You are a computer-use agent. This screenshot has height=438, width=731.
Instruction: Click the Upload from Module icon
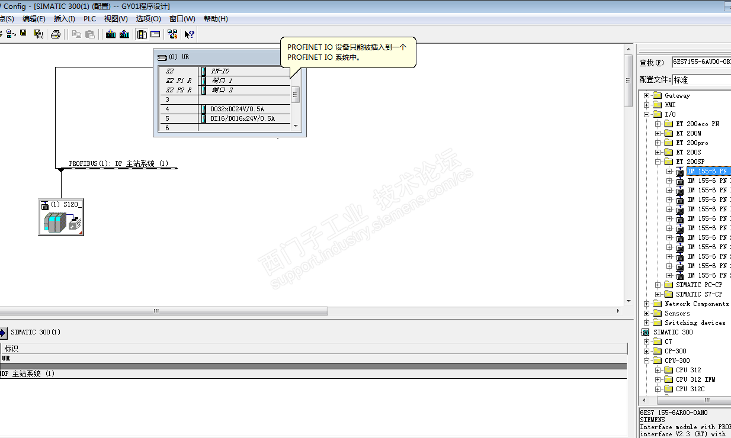[x=124, y=34]
